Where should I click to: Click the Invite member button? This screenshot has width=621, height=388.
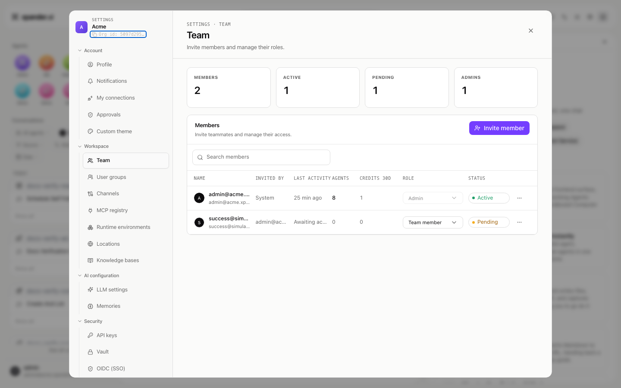pyautogui.click(x=499, y=128)
